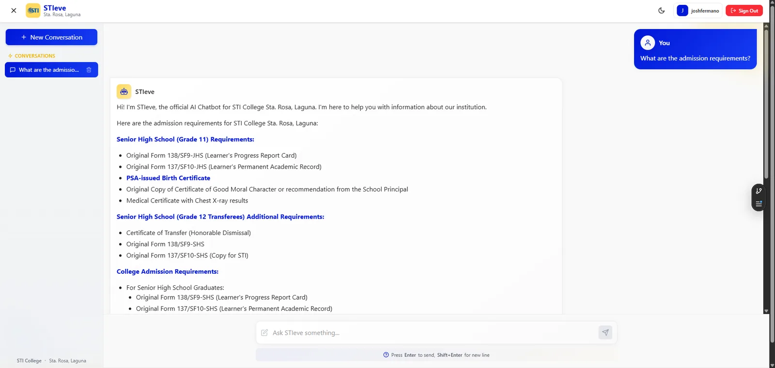Click the STIeve bot avatar icon
This screenshot has width=775, height=368.
pos(124,91)
